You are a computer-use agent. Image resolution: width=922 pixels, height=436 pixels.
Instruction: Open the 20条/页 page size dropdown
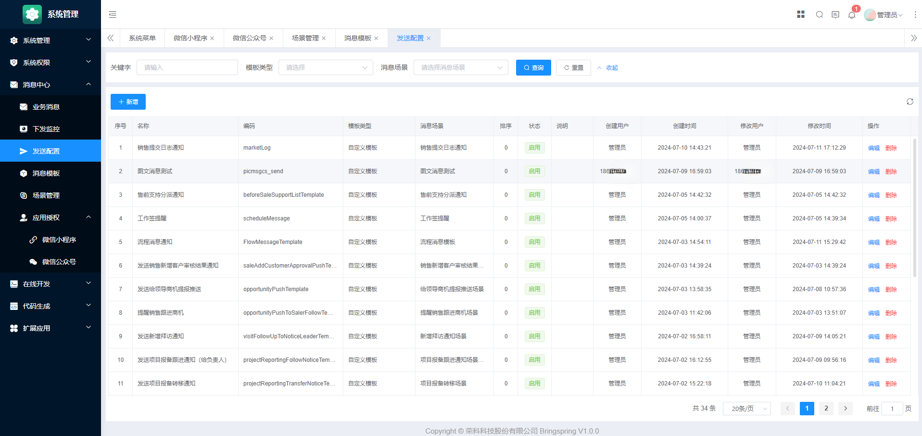coord(746,409)
